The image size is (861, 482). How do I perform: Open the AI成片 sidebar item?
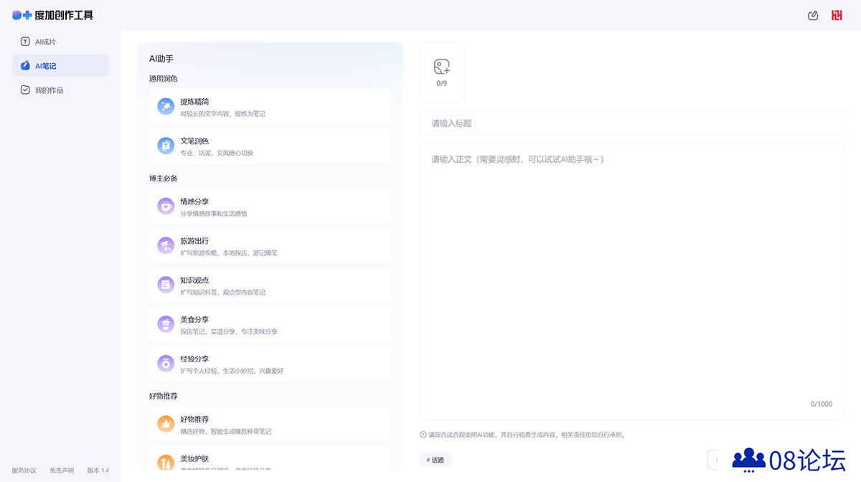point(60,42)
